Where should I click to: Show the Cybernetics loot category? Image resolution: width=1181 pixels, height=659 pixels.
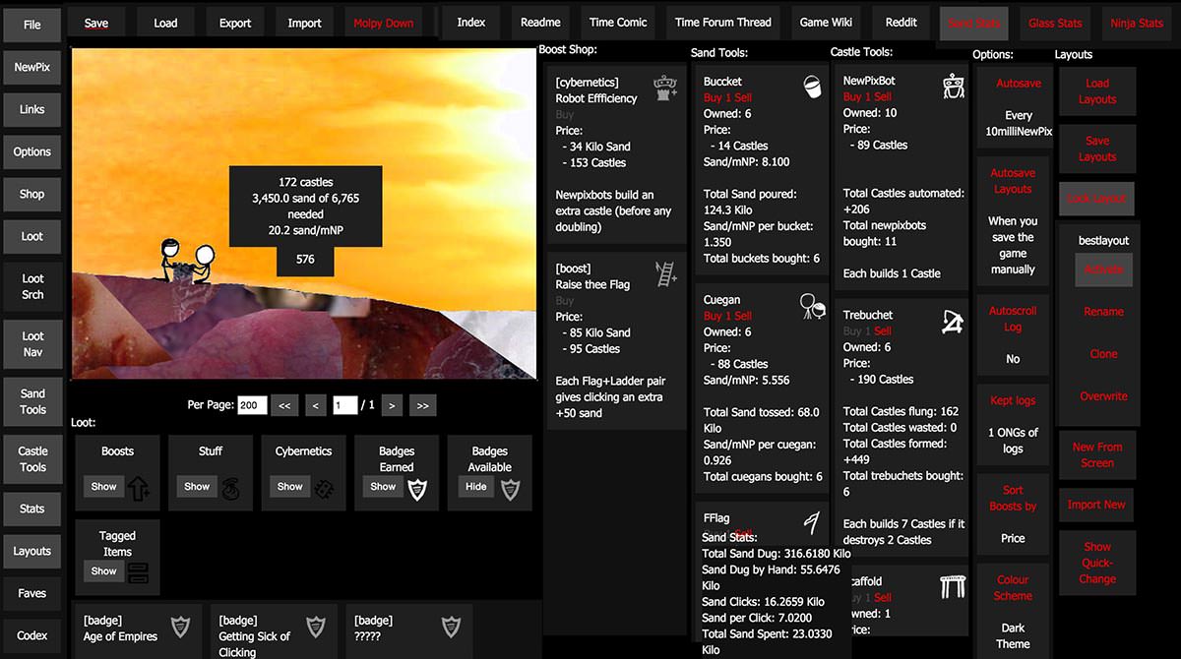(x=290, y=486)
